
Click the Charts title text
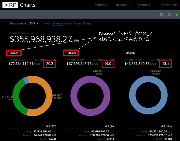[28, 5]
